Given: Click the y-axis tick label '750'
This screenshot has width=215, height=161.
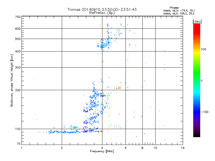Looking at the screenshot, I should pyautogui.click(x=18, y=17).
